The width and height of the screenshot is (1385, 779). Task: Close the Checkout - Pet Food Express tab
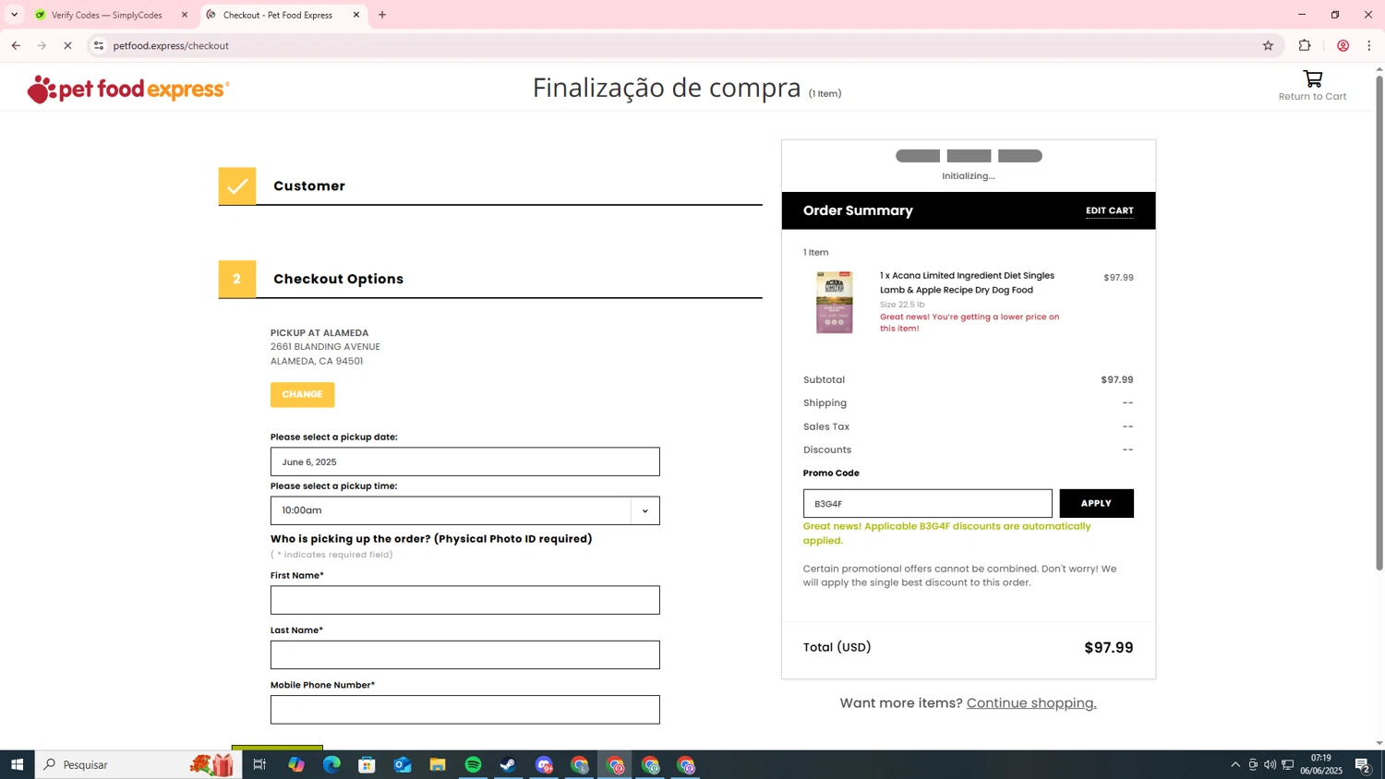tap(356, 15)
